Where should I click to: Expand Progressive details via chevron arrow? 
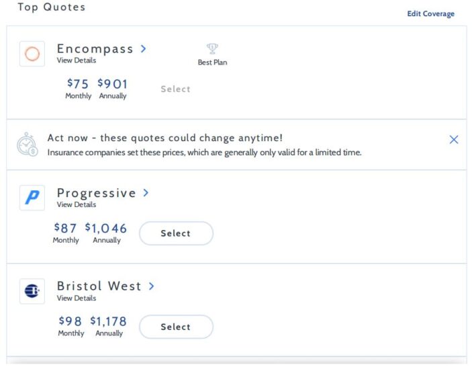coord(146,193)
